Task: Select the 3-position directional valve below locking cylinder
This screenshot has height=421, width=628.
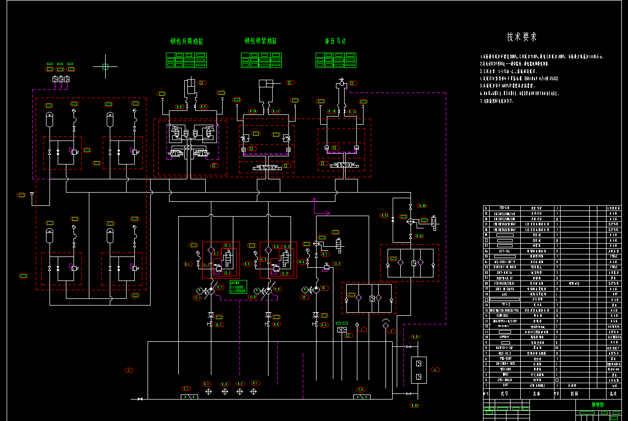Action: coord(267,168)
